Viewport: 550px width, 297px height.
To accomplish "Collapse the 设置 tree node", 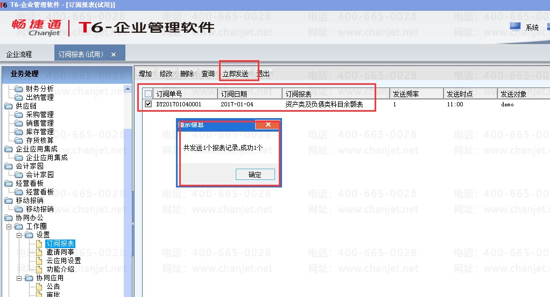I will [x=19, y=235].
